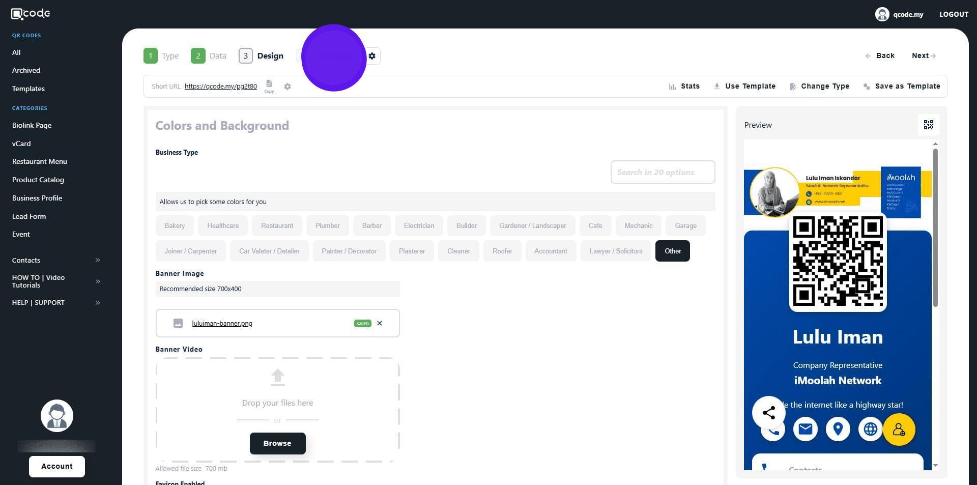Click the location pin icon in the preview
The height and width of the screenshot is (485, 977).
coord(838,429)
